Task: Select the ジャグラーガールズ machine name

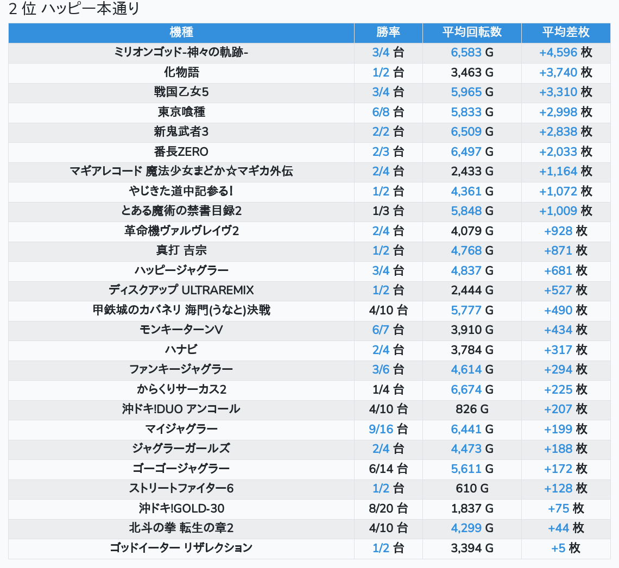Action: (181, 449)
